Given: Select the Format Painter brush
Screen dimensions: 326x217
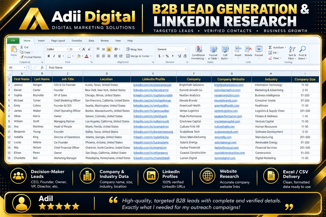Looking at the screenshot, I should click(x=21, y=57).
